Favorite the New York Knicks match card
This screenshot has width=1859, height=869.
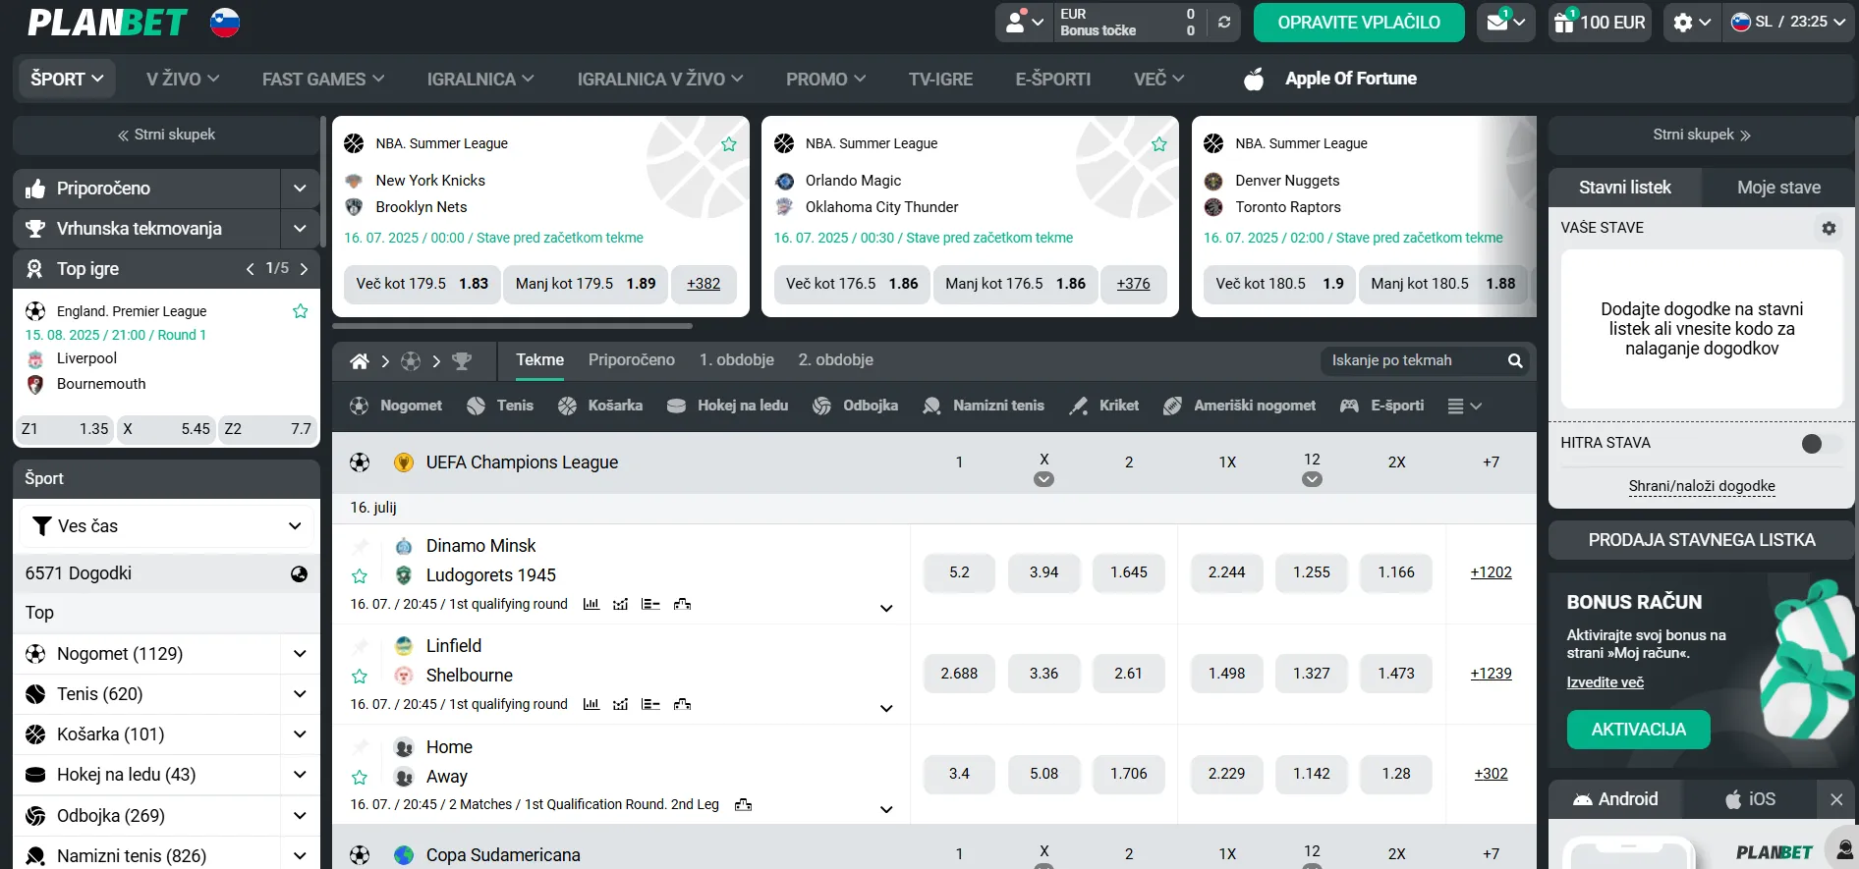[x=729, y=144]
